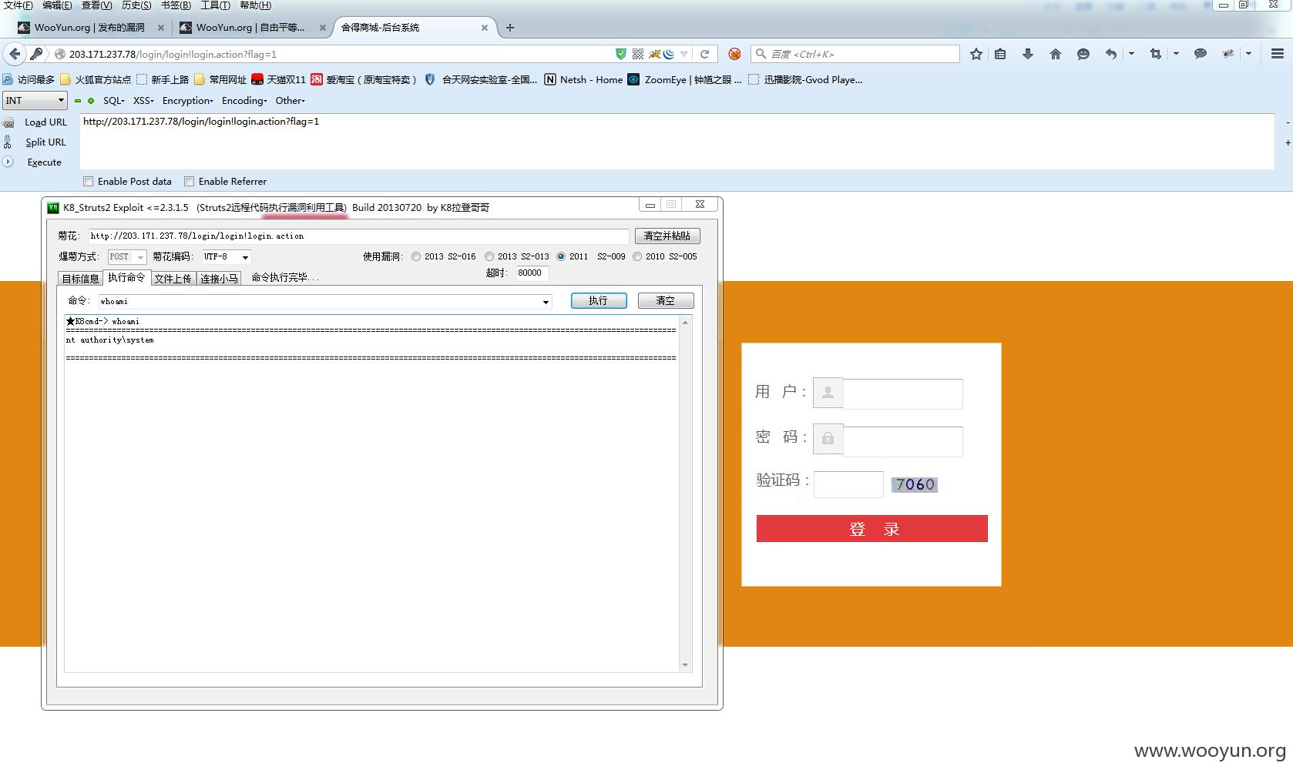Expand the Other dropdown

(x=291, y=101)
